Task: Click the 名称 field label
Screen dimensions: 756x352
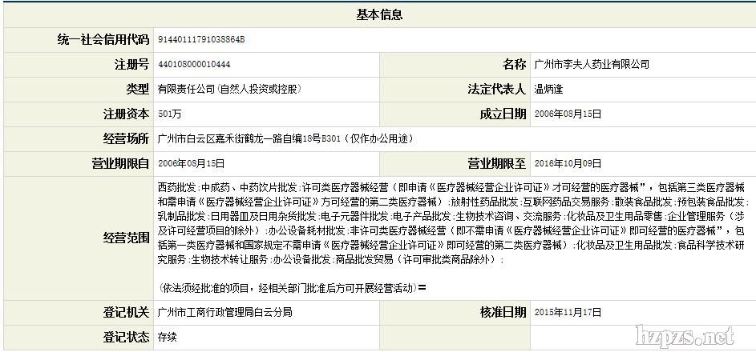Action: click(513, 64)
